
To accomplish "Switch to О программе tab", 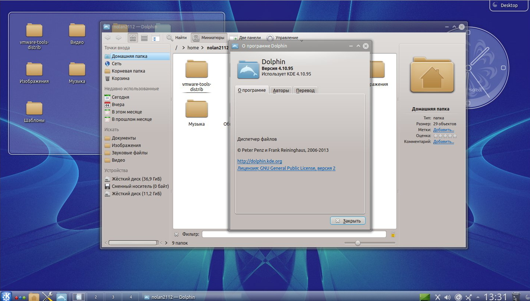I will click(252, 90).
